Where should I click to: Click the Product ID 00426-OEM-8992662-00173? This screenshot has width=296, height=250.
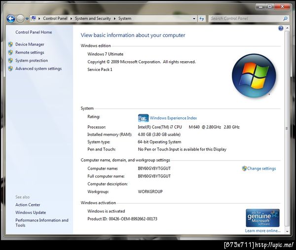click(122, 219)
